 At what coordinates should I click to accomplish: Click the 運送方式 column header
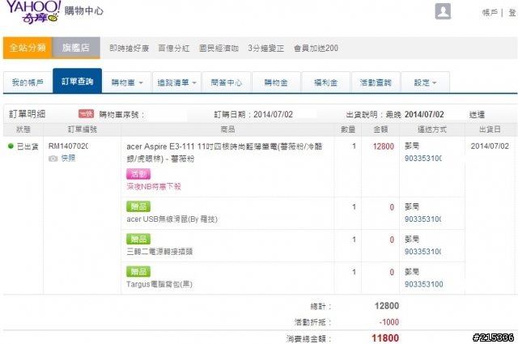(432, 130)
